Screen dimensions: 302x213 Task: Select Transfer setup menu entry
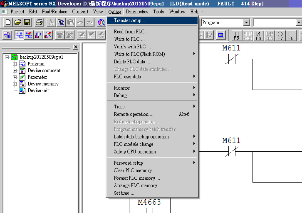click(x=153, y=20)
